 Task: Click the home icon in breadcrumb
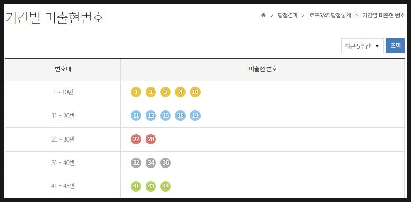tap(263, 16)
